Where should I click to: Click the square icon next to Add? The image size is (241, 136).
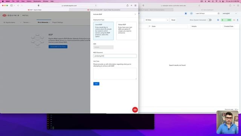234,20
